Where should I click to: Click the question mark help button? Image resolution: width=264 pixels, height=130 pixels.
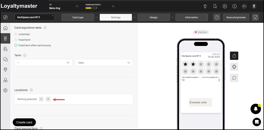click(217, 17)
